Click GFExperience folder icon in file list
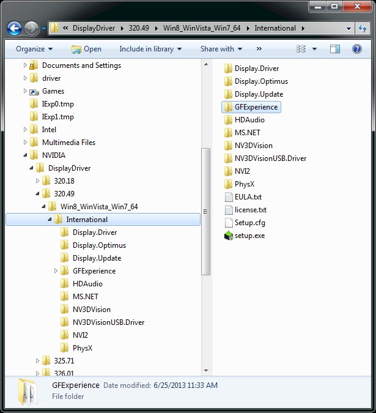376x413 pixels. pyautogui.click(x=228, y=107)
